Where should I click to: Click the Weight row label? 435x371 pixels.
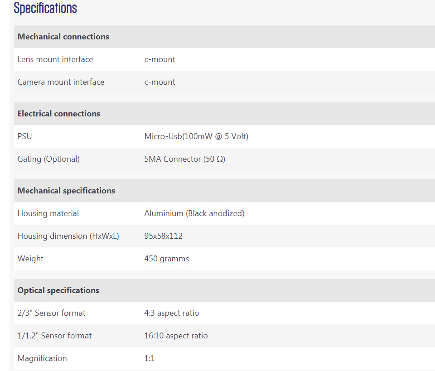[30, 259]
